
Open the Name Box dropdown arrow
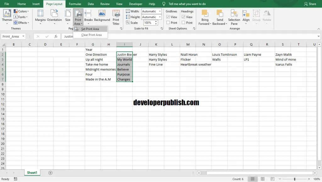tap(23, 37)
